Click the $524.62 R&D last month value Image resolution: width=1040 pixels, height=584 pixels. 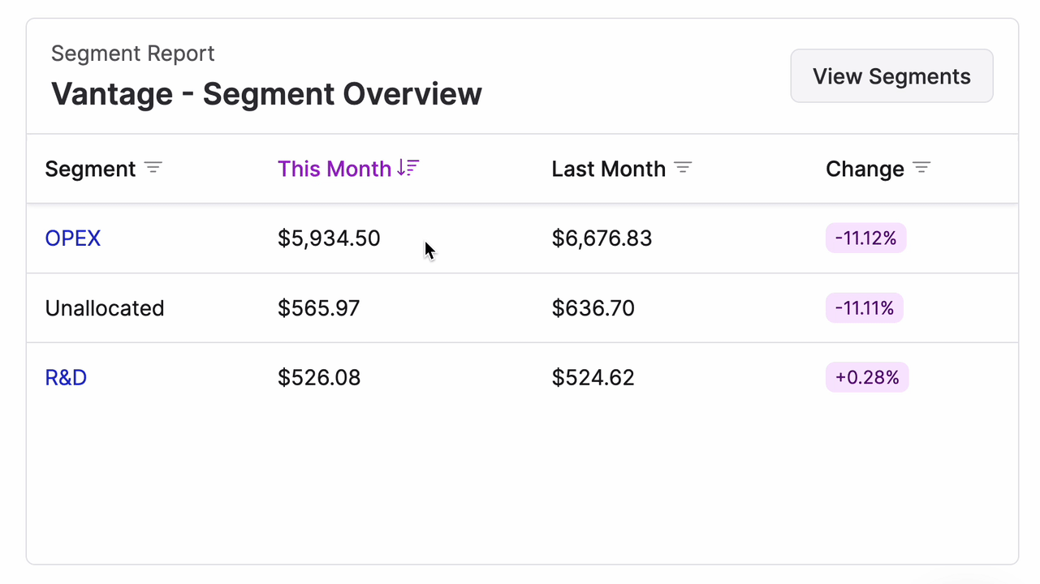coord(593,378)
